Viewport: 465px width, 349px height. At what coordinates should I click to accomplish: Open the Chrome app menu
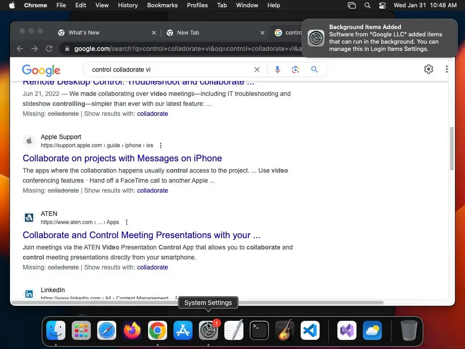[x=35, y=5]
